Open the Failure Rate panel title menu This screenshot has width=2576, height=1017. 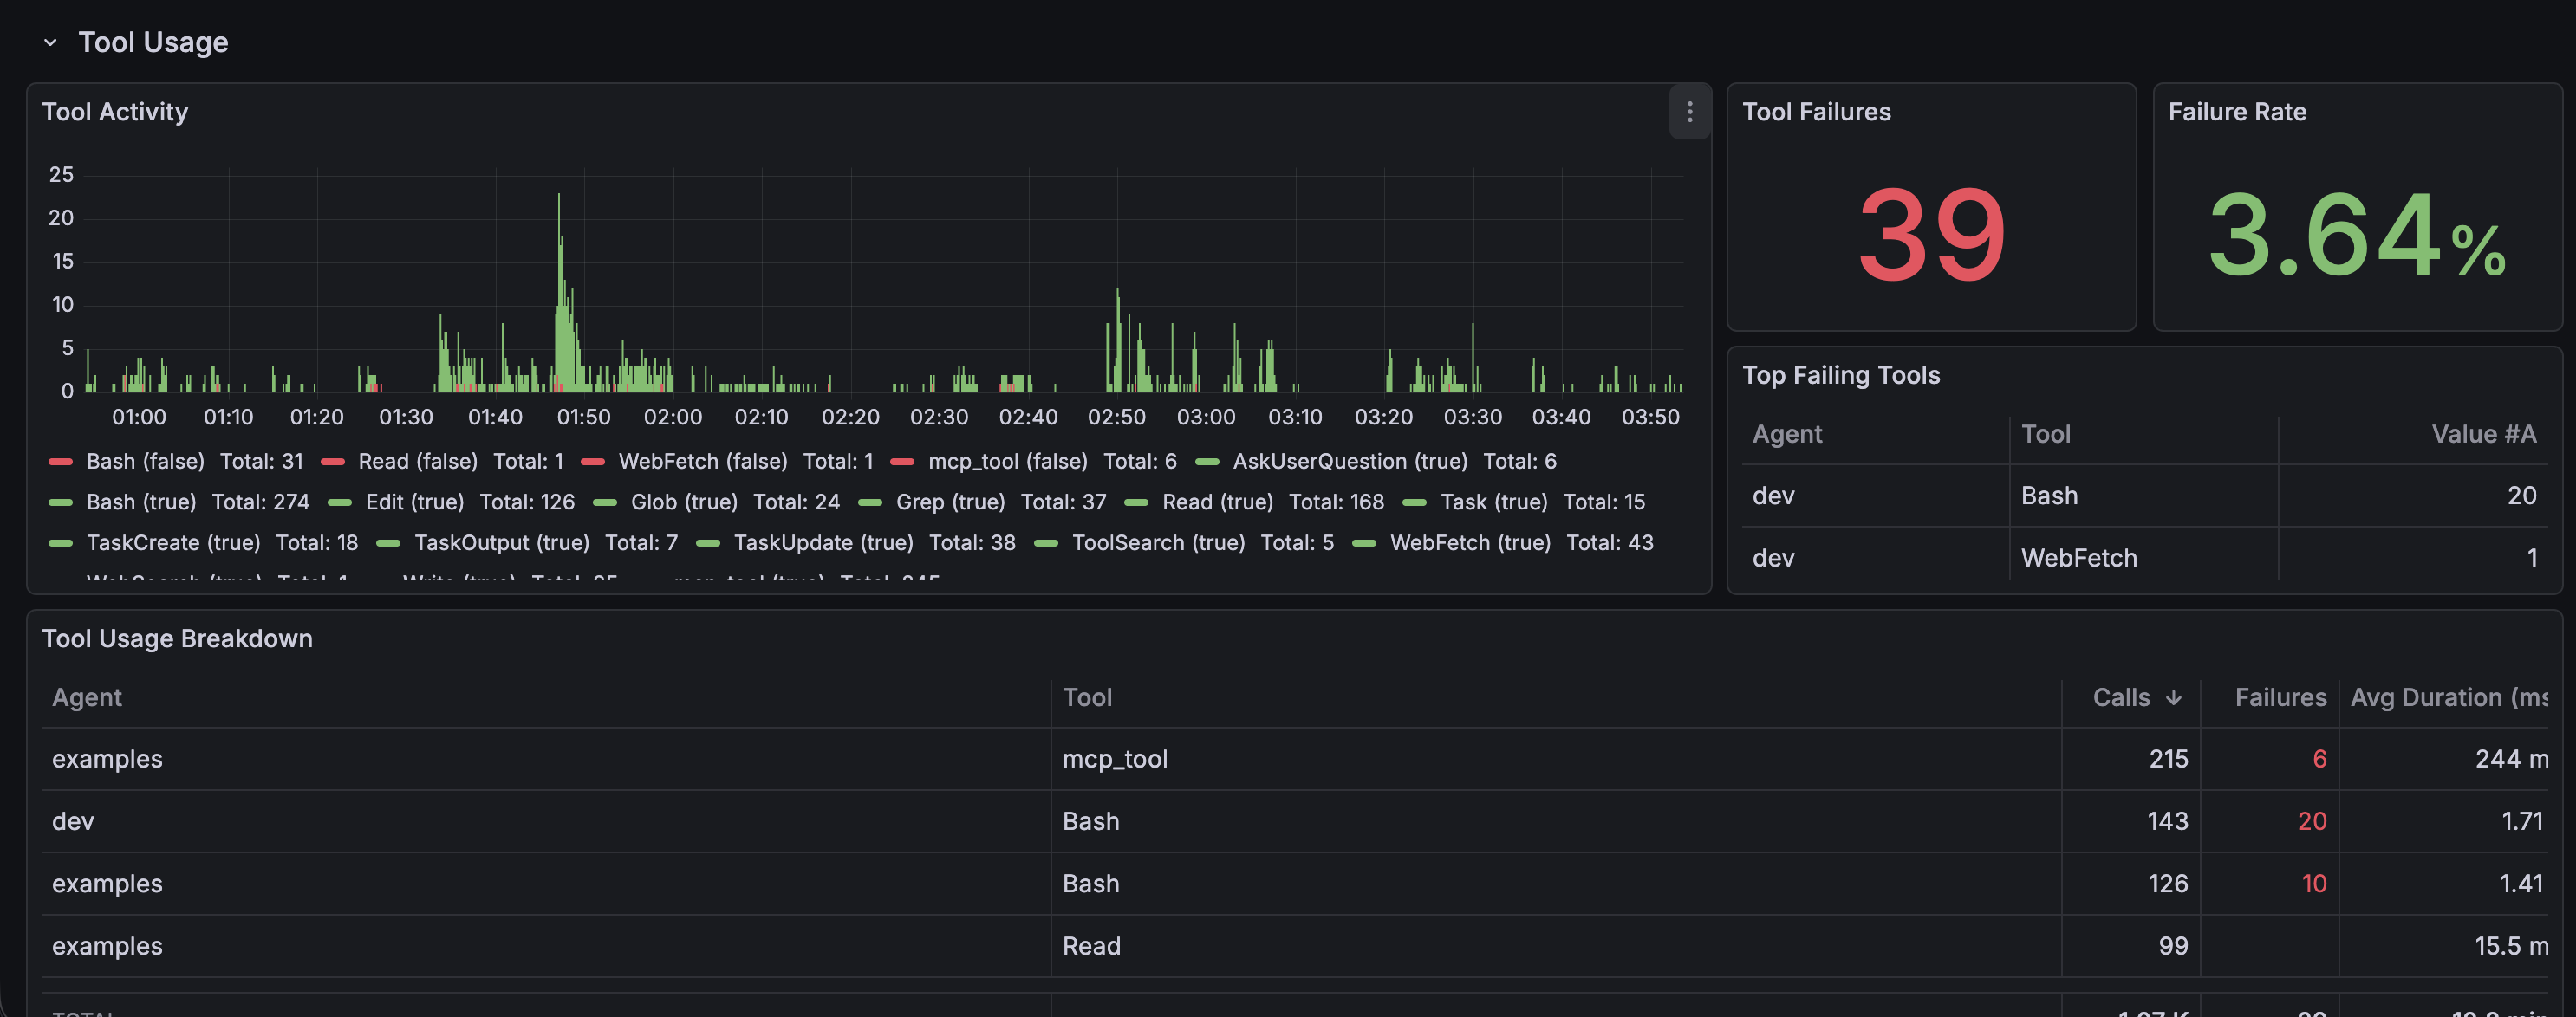(x=2237, y=112)
